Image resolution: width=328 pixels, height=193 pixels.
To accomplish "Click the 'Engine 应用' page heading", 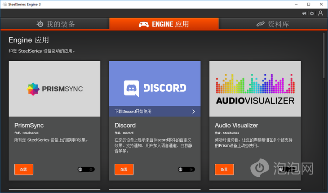I will pos(29,40).
